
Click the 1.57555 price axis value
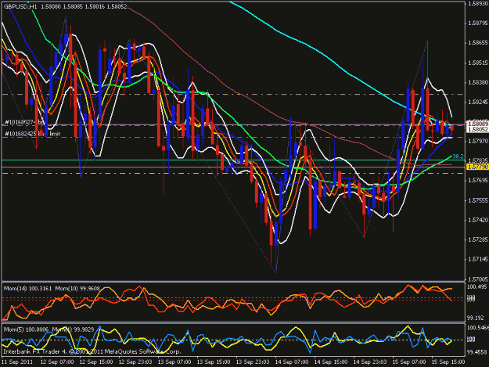pyautogui.click(x=478, y=200)
